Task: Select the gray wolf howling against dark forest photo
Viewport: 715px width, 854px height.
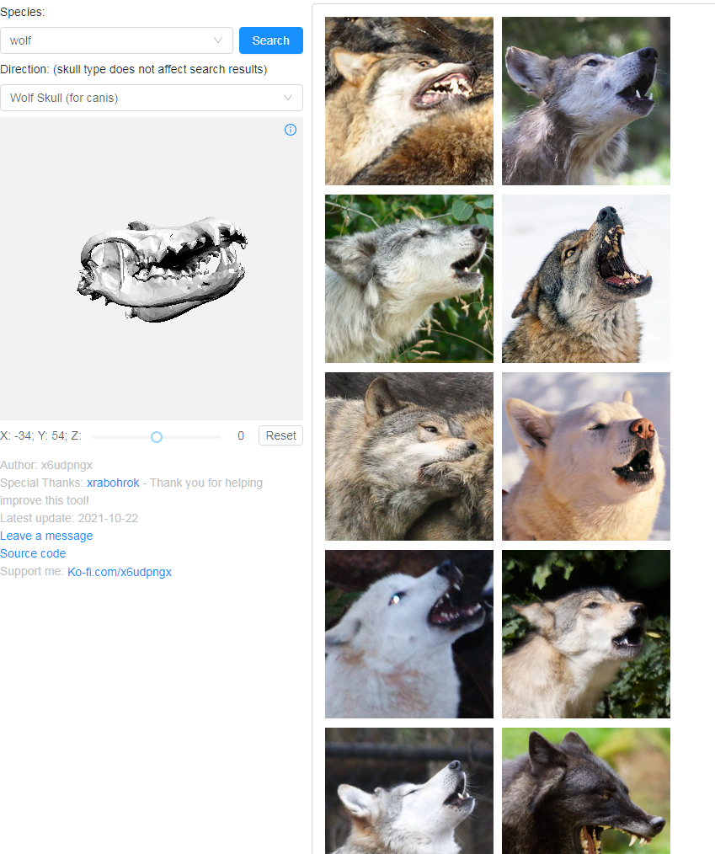Action: tap(586, 101)
